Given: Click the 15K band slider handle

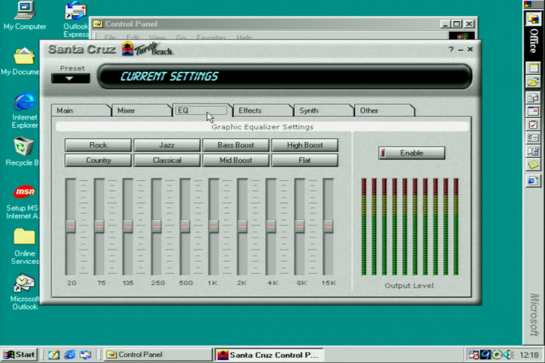Looking at the screenshot, I should tap(328, 226).
